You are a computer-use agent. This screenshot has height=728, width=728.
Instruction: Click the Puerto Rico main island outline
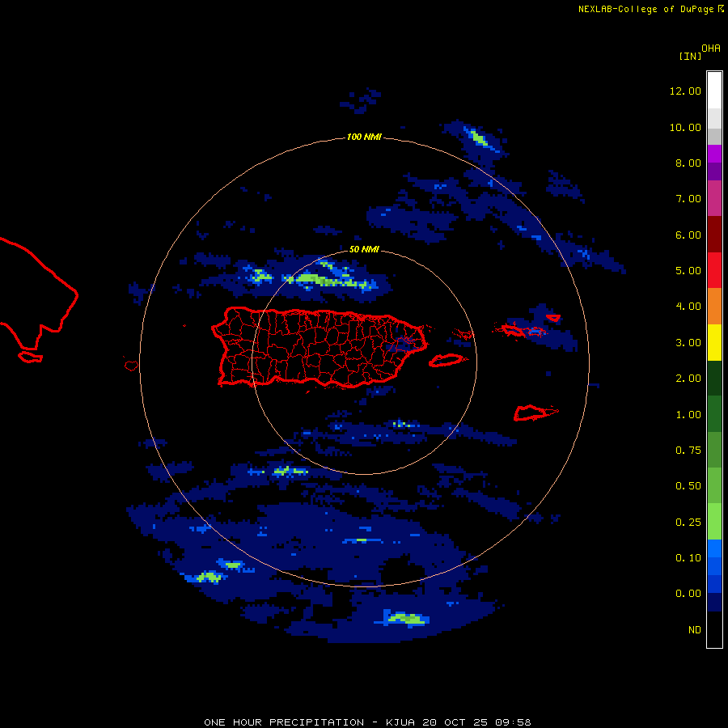(x=319, y=347)
